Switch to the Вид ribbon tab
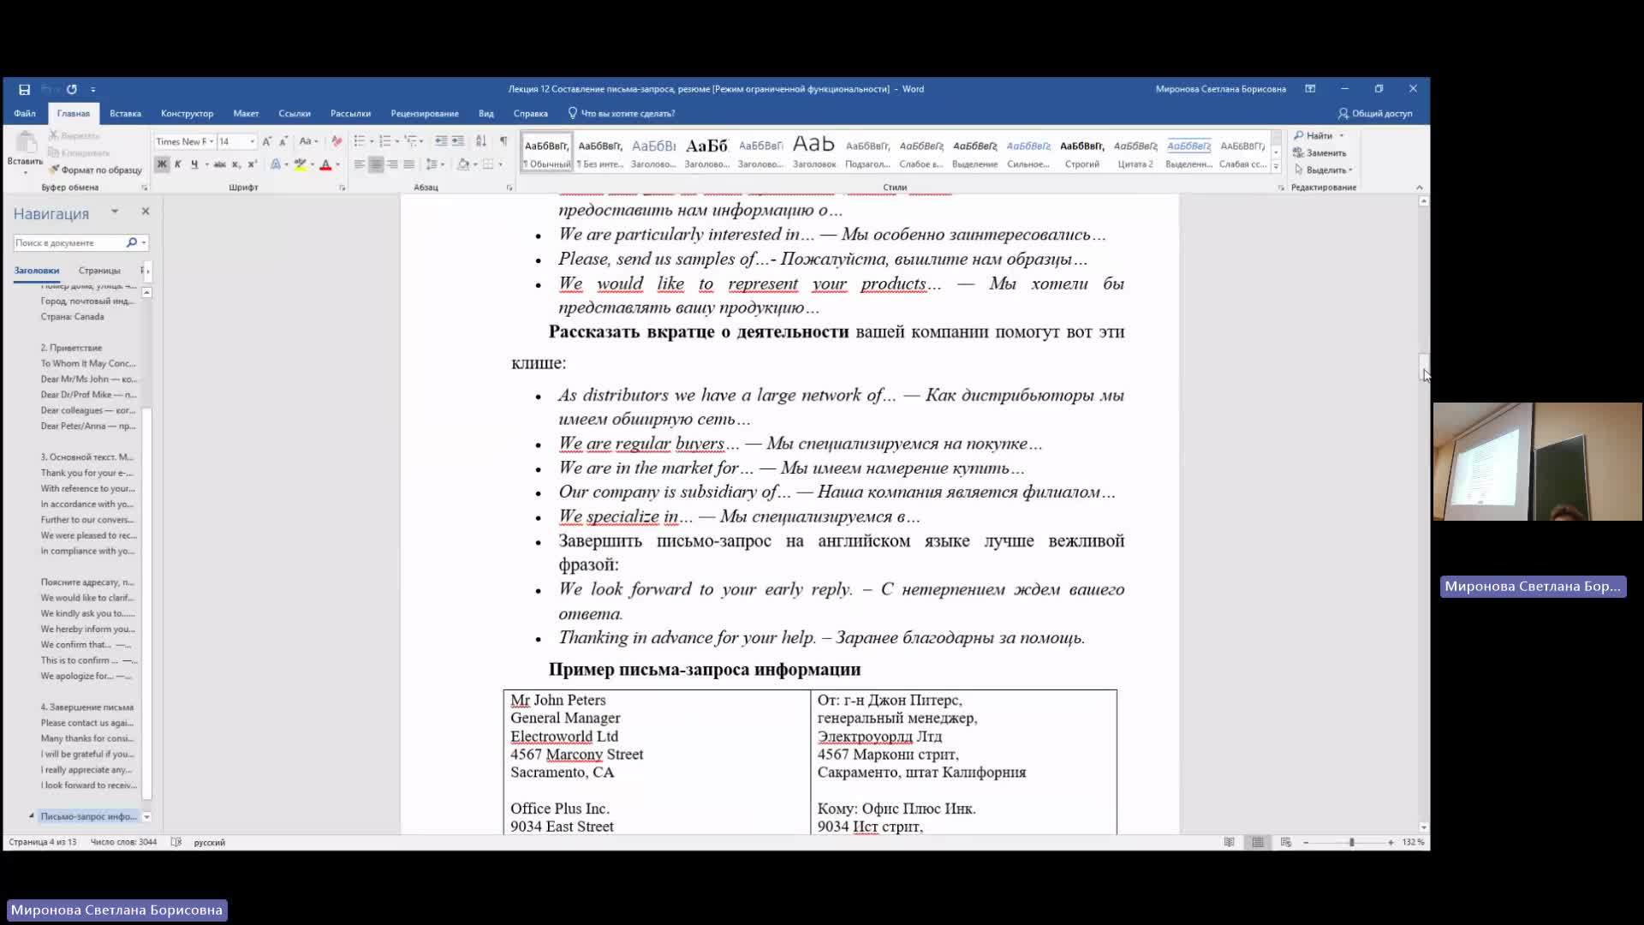Screen dimensions: 1644x925 tap(486, 113)
